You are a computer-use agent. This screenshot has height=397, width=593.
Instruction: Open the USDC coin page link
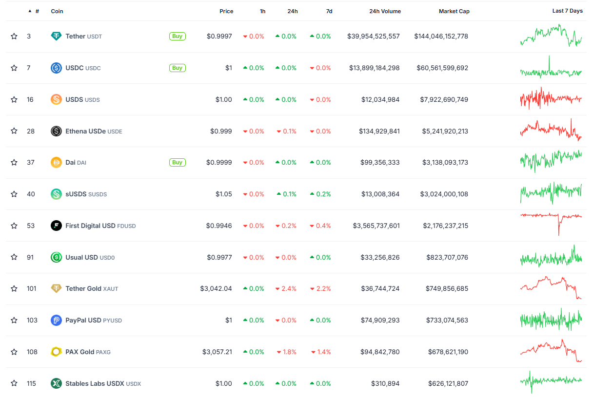coord(83,68)
